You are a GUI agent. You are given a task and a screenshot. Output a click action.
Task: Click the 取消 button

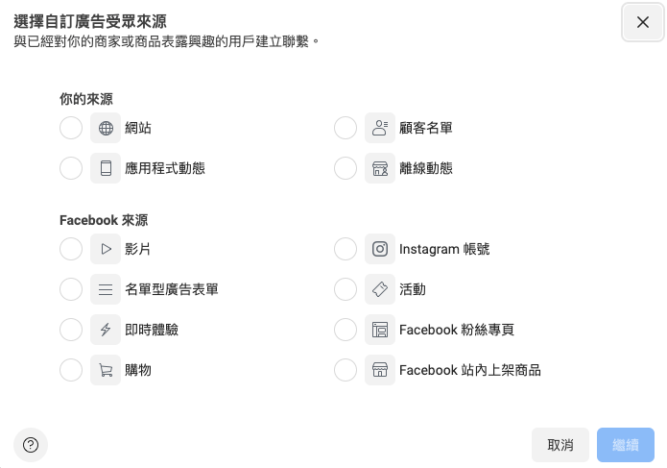tap(560, 445)
